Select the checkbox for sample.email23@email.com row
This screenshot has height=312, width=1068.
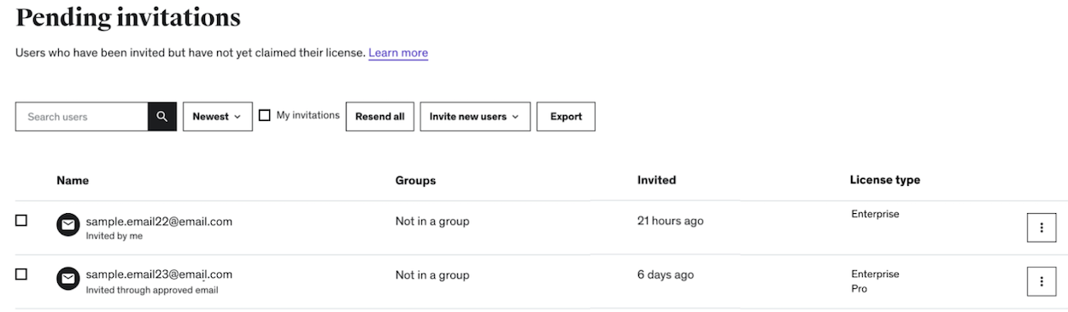click(21, 274)
